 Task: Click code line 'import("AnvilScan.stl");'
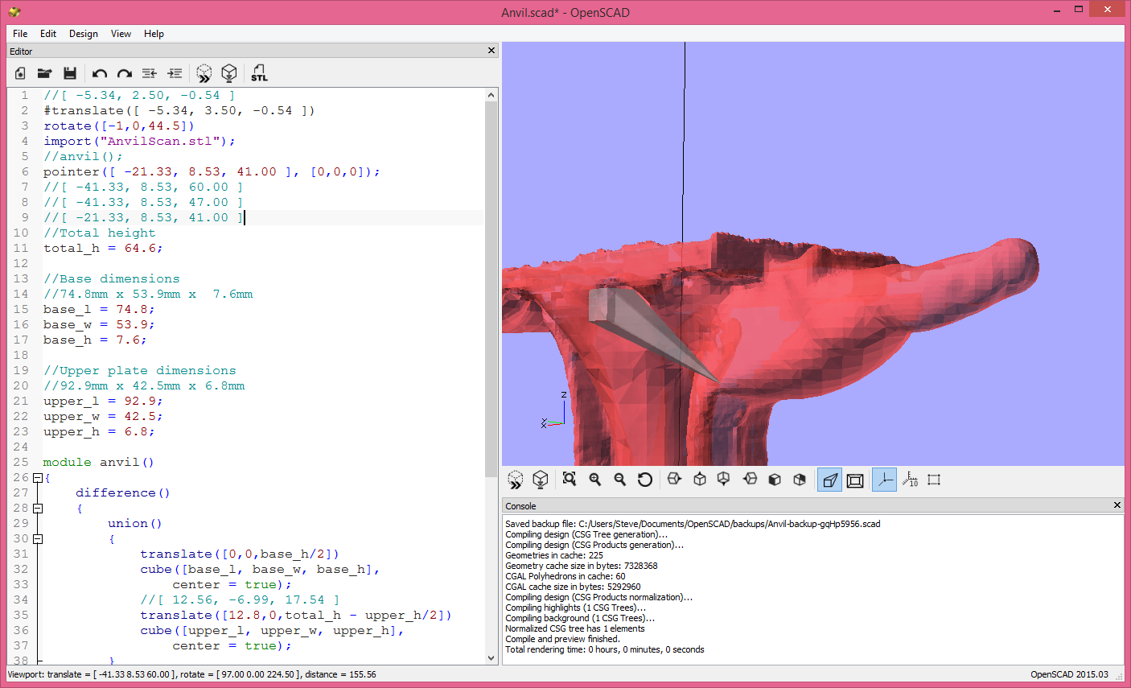point(140,141)
